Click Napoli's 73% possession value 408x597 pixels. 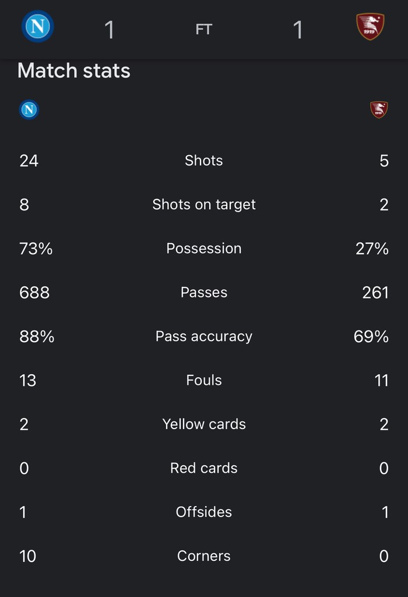[x=36, y=248]
